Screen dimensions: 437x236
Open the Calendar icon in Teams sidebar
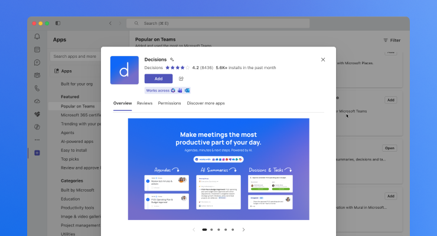[37, 50]
